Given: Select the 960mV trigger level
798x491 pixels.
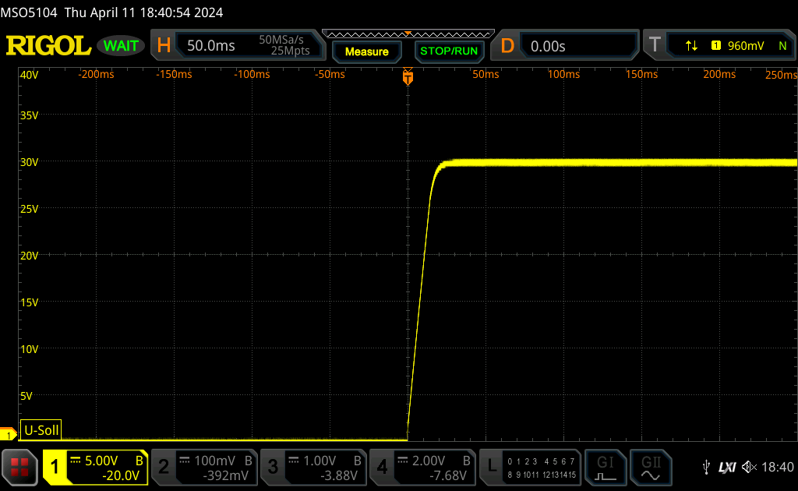Looking at the screenshot, I should (x=746, y=46).
